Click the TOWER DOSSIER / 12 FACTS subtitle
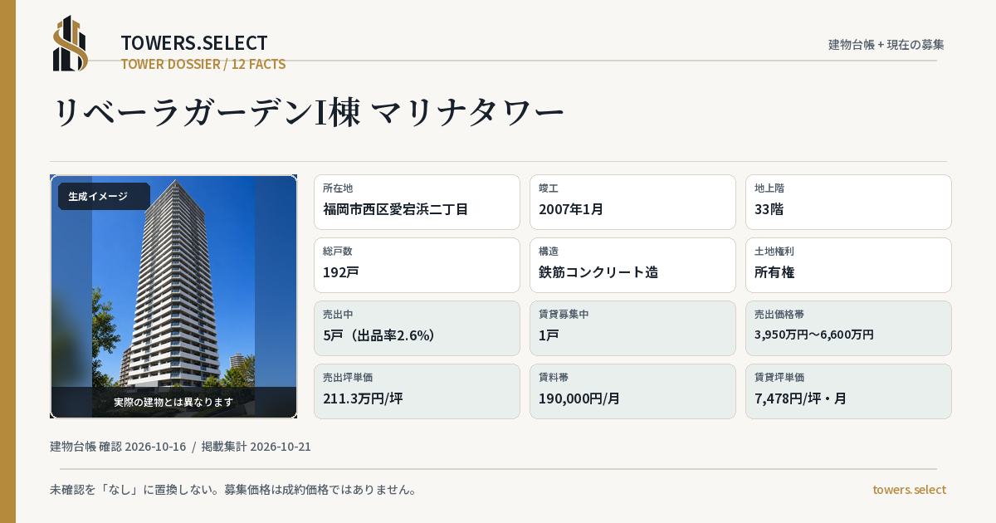 tap(203, 64)
